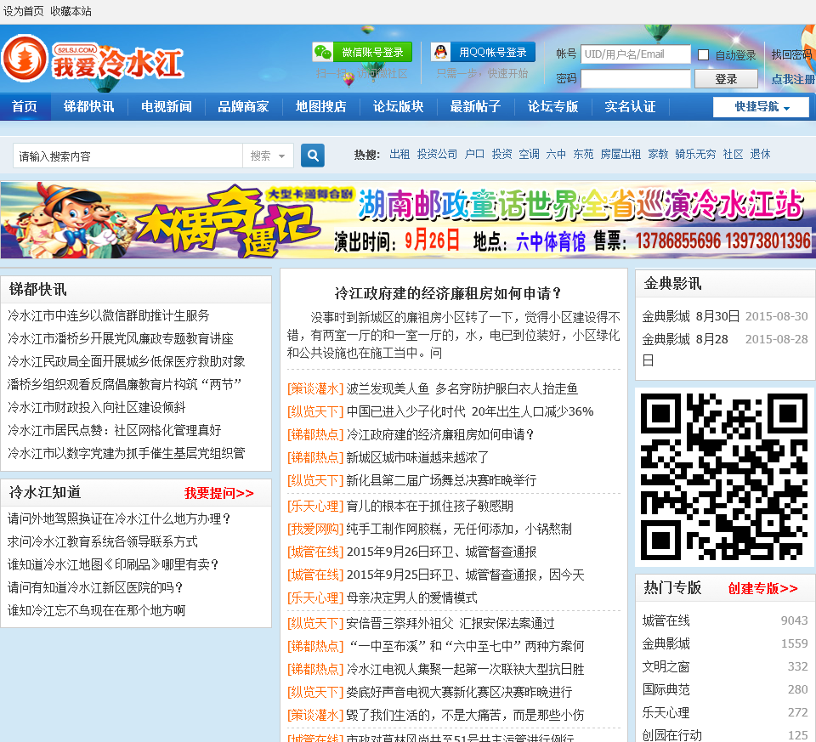Focus the 密码 password field

click(636, 79)
